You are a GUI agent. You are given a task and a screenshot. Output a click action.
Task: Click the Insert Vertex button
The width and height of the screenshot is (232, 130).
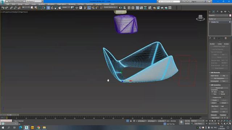tap(215, 76)
